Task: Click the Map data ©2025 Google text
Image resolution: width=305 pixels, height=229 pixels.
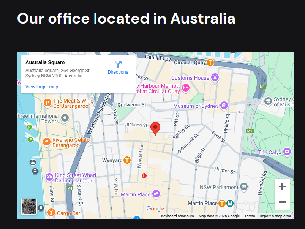Action: pyautogui.click(x=219, y=216)
